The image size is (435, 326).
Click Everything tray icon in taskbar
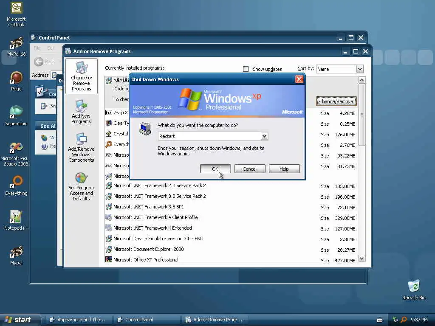404,320
